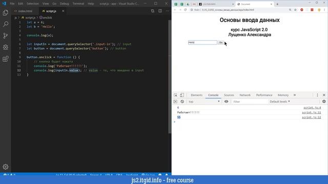Go forward in the browser
This screenshot has height=184, width=328.
click(180, 10)
